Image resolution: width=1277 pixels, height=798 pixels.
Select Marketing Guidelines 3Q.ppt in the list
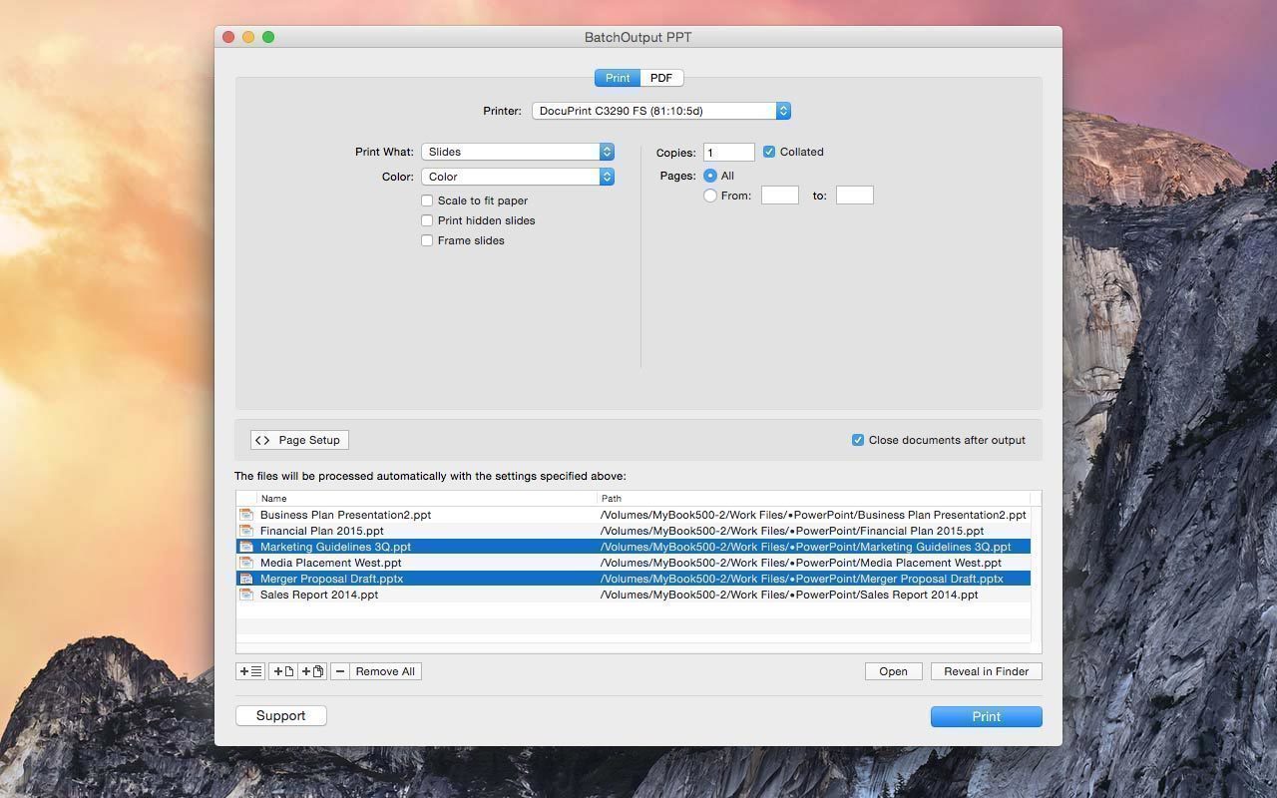(335, 547)
